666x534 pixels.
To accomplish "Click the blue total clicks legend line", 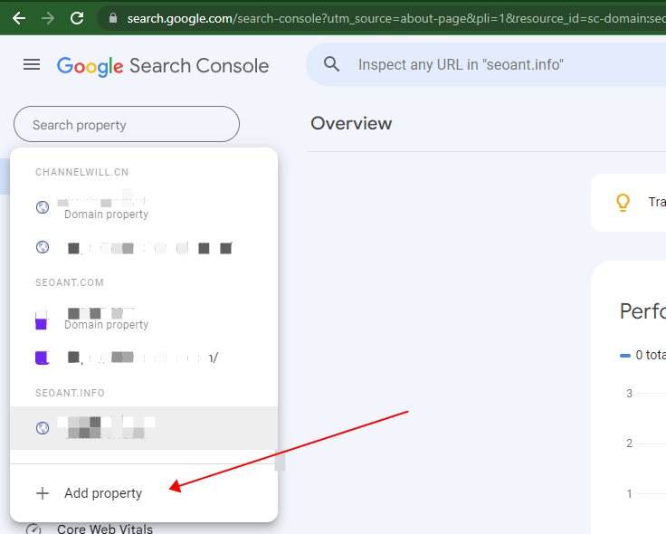I will point(625,356).
